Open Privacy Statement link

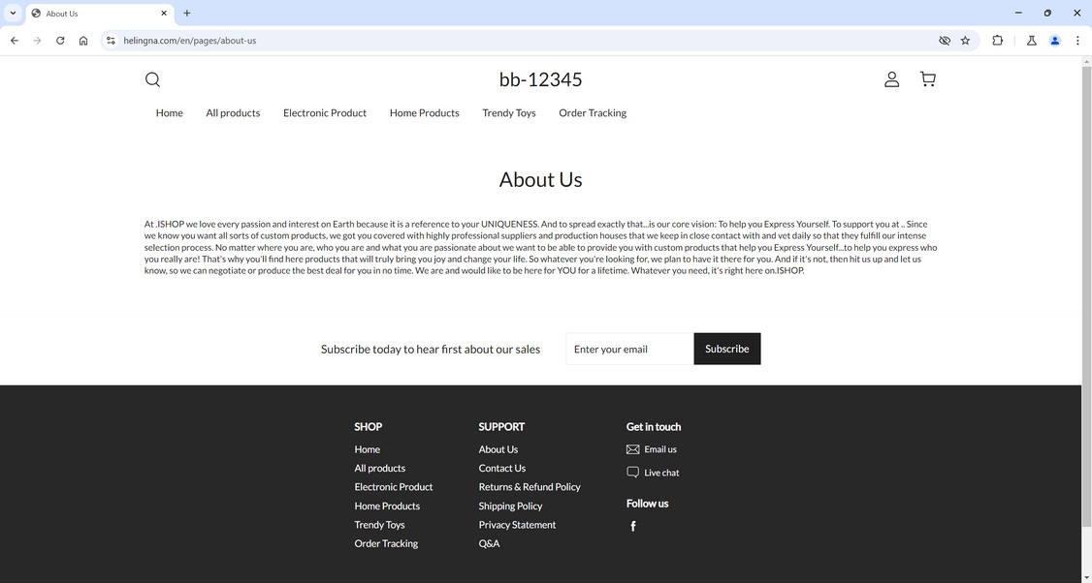517,525
